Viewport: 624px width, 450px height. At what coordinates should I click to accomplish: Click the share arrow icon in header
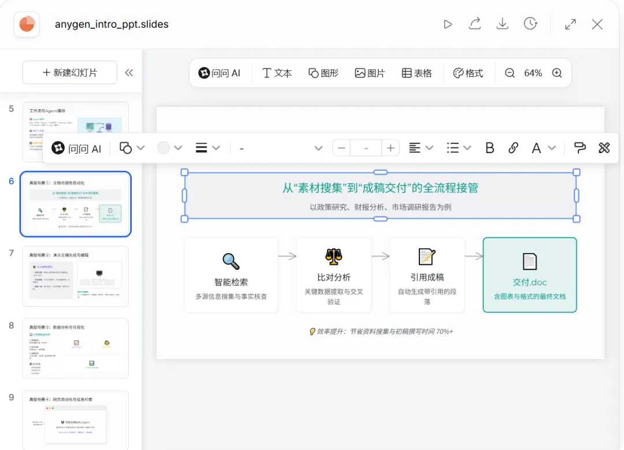click(x=475, y=24)
